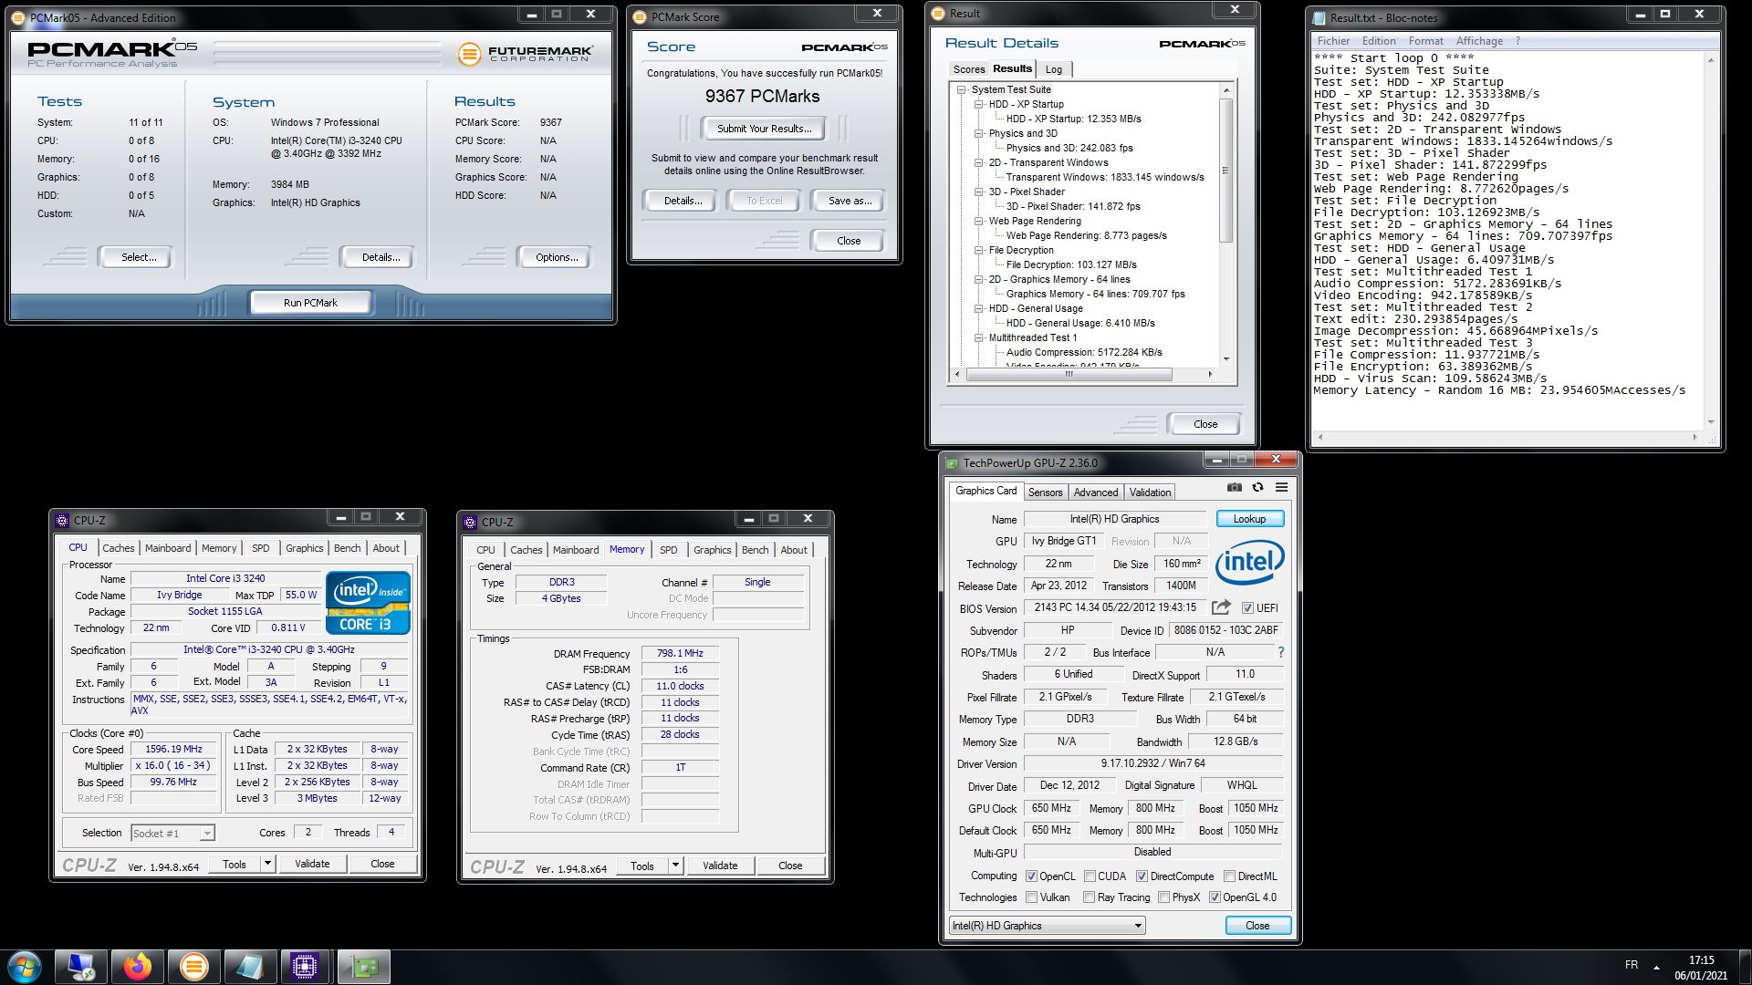Open Firefox from the taskbar
The image size is (1752, 985).
[x=138, y=967]
